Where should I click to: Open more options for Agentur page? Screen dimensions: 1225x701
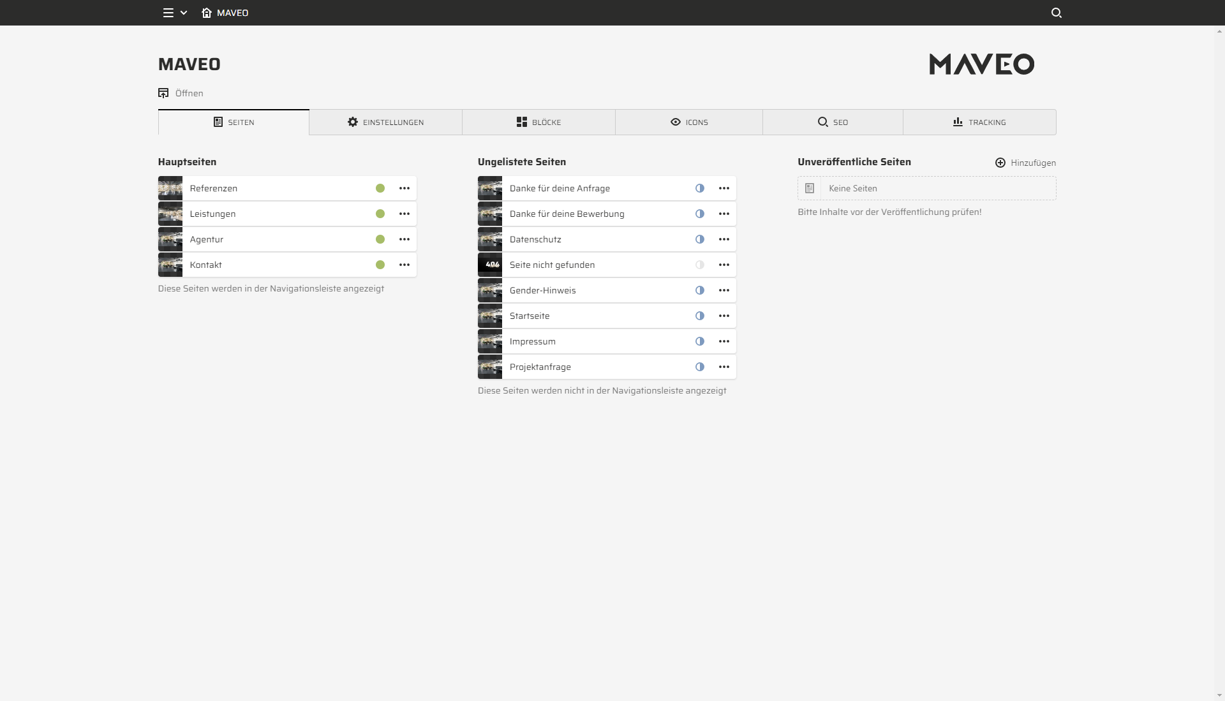click(405, 239)
